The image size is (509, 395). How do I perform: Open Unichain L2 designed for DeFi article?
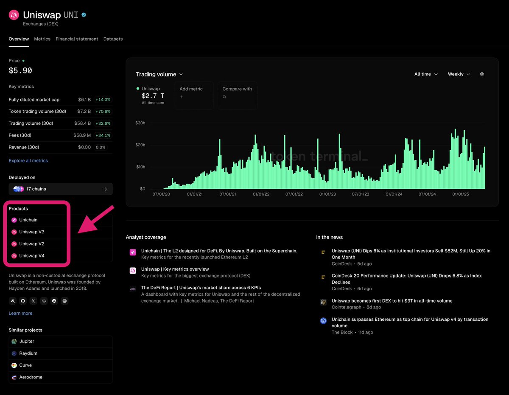(x=219, y=251)
